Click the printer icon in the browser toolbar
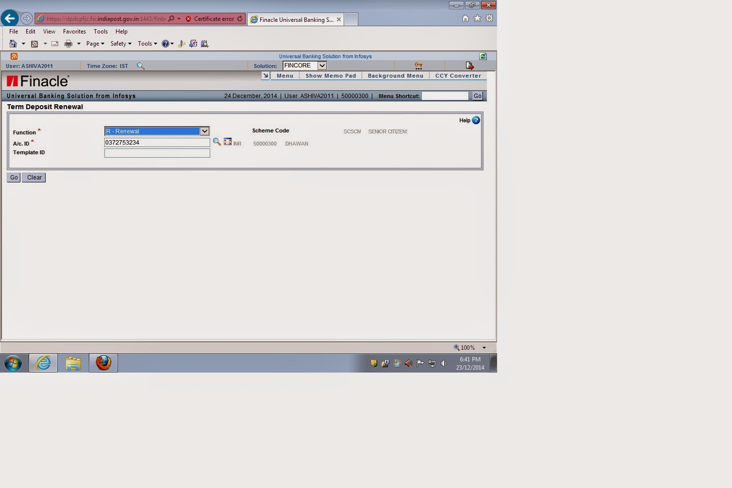Image resolution: width=732 pixels, height=488 pixels. point(67,44)
